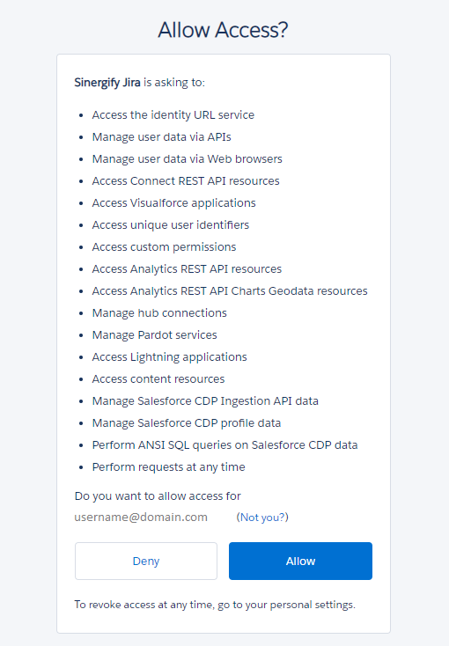Open the "Not you?" link
This screenshot has height=646, width=449.
tap(262, 517)
